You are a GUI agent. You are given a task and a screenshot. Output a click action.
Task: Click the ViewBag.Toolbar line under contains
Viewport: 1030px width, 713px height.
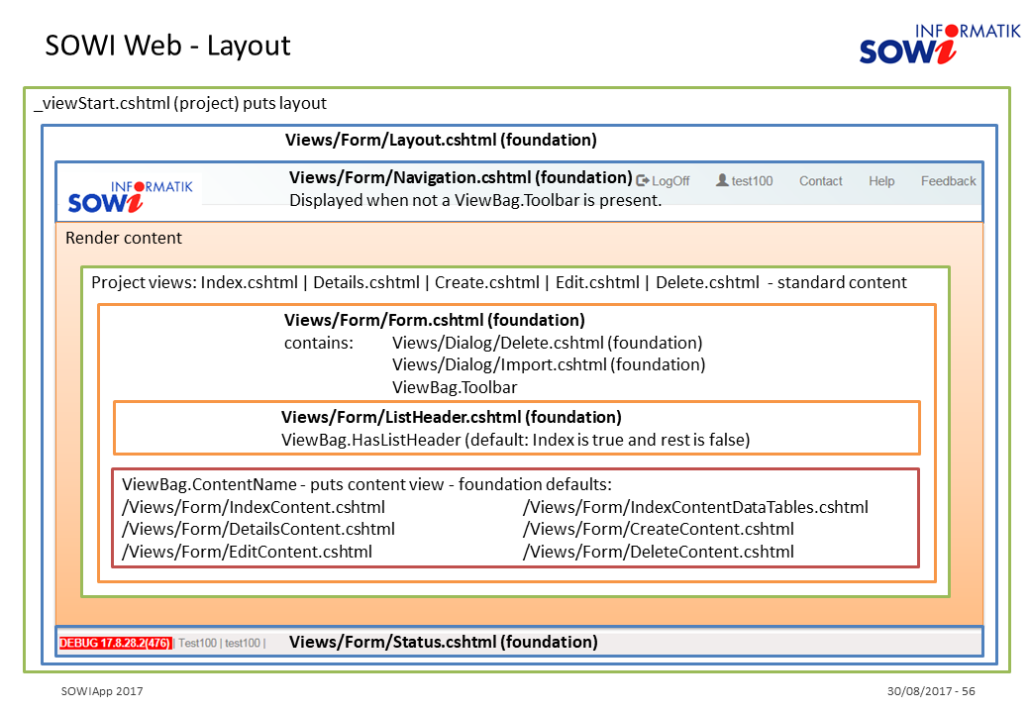click(455, 387)
